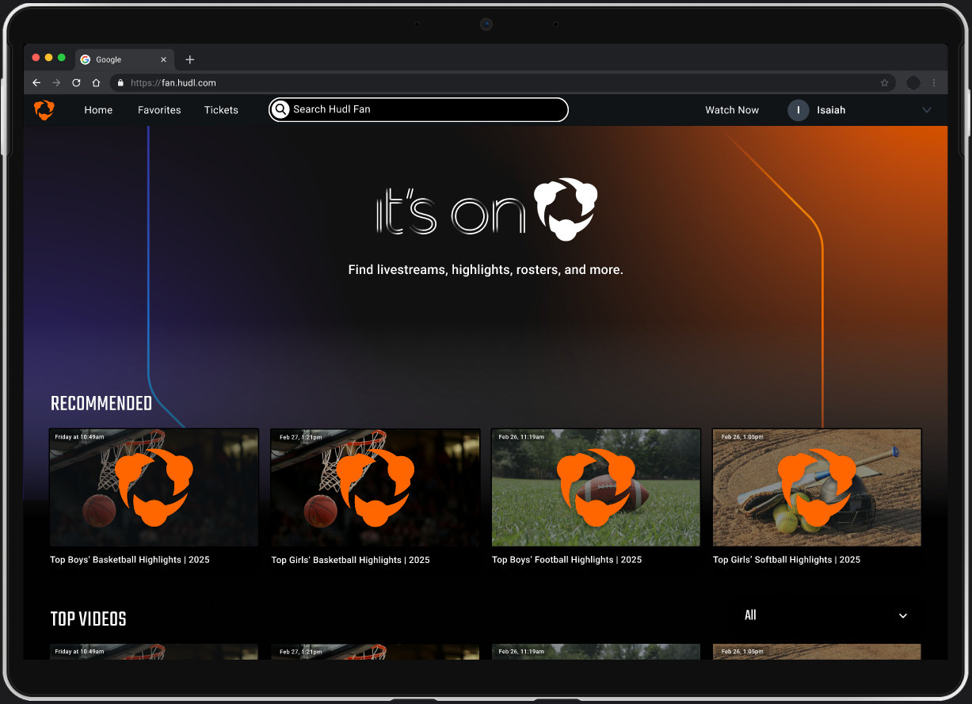Screen dimensions: 972x704
Task: Open the All filter dropdown for Top Videos
Action: pyautogui.click(x=826, y=615)
